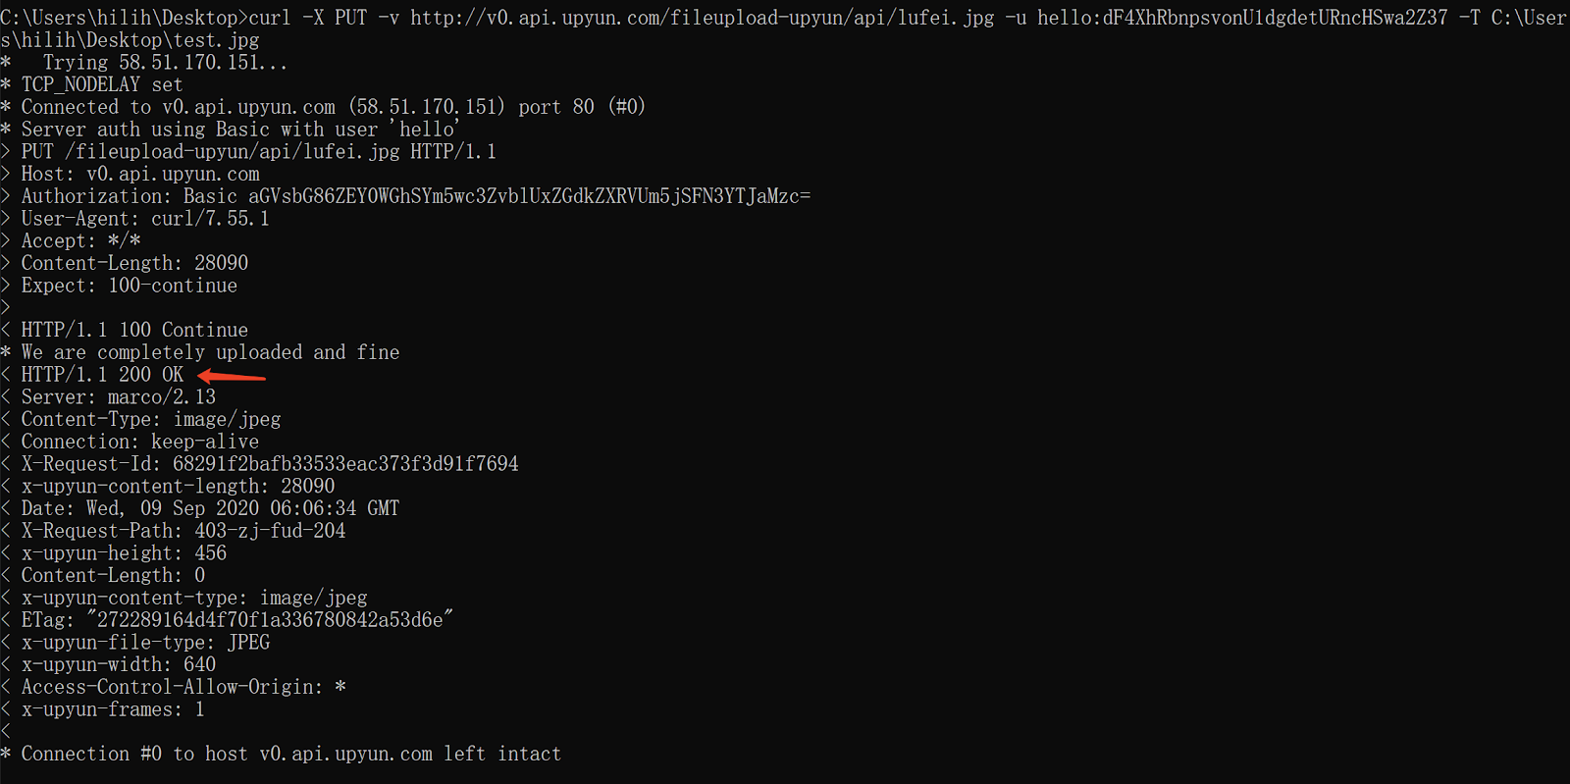Click the ETag hash value
The width and height of the screenshot is (1570, 784).
(x=270, y=620)
